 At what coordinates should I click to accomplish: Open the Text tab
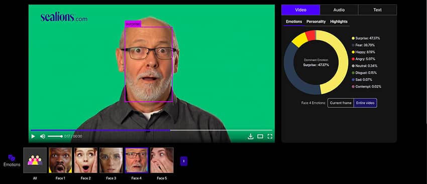[x=377, y=10]
